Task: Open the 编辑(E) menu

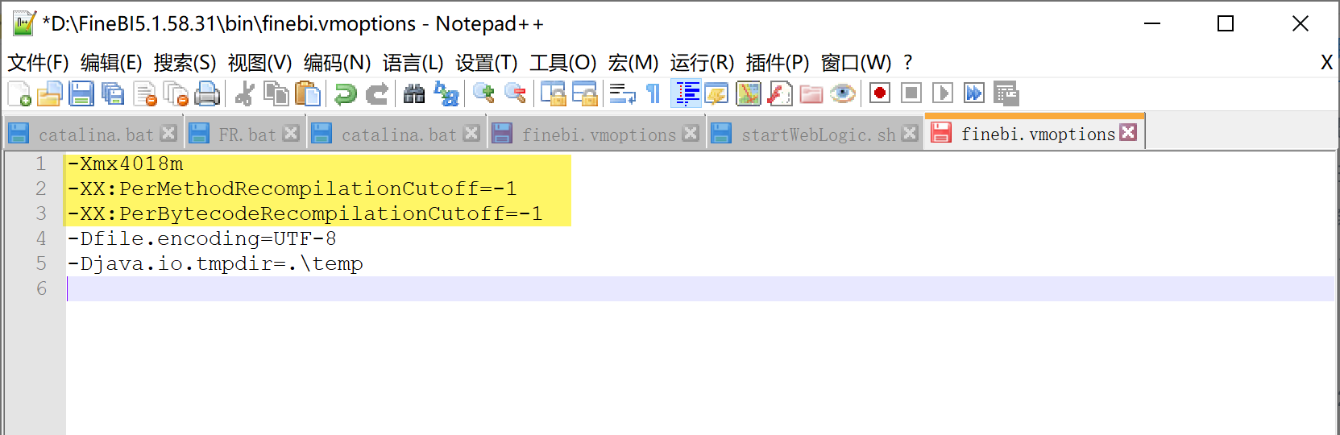Action: pyautogui.click(x=111, y=63)
